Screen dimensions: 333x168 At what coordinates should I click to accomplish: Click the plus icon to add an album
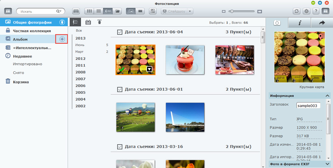(62, 39)
